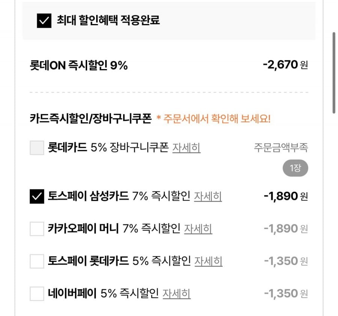Show 자세히 details for 네이버페이
Screen dimensions: 338x316
[x=177, y=293]
